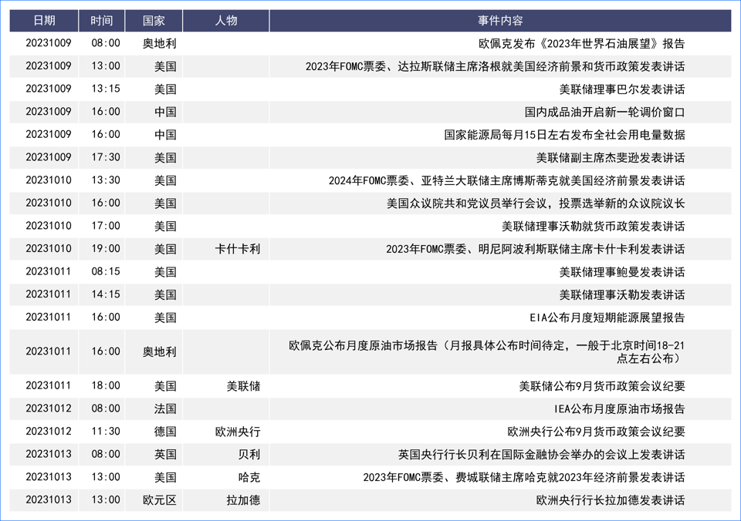Select 美联储理事沃勒就货币政策发表讲话
The width and height of the screenshot is (741, 521).
tap(593, 227)
